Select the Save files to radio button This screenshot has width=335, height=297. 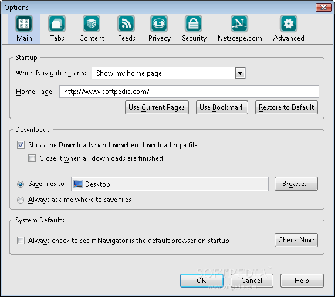coord(21,184)
